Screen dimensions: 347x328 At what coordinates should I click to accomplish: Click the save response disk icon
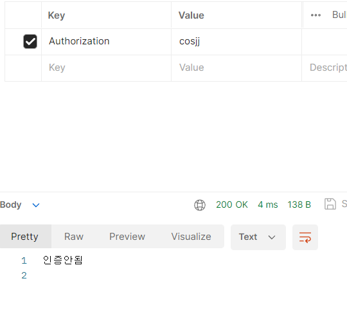click(x=330, y=204)
